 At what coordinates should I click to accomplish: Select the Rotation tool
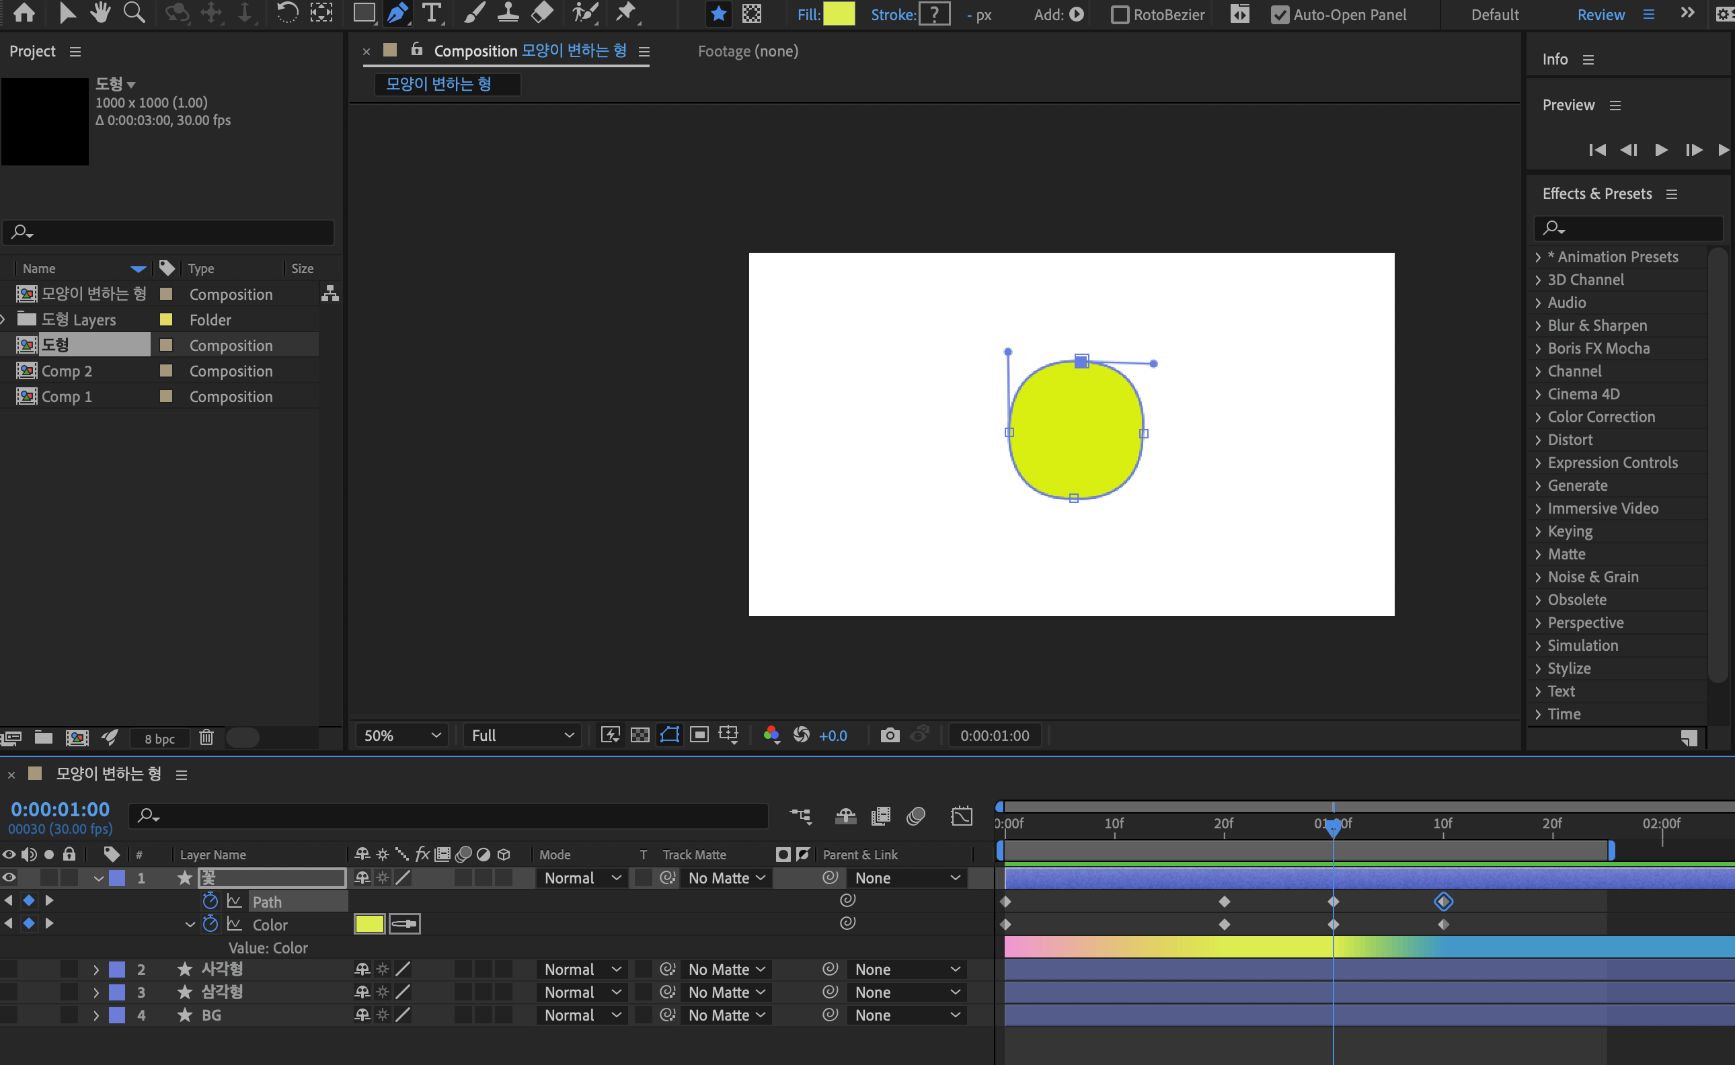(286, 13)
